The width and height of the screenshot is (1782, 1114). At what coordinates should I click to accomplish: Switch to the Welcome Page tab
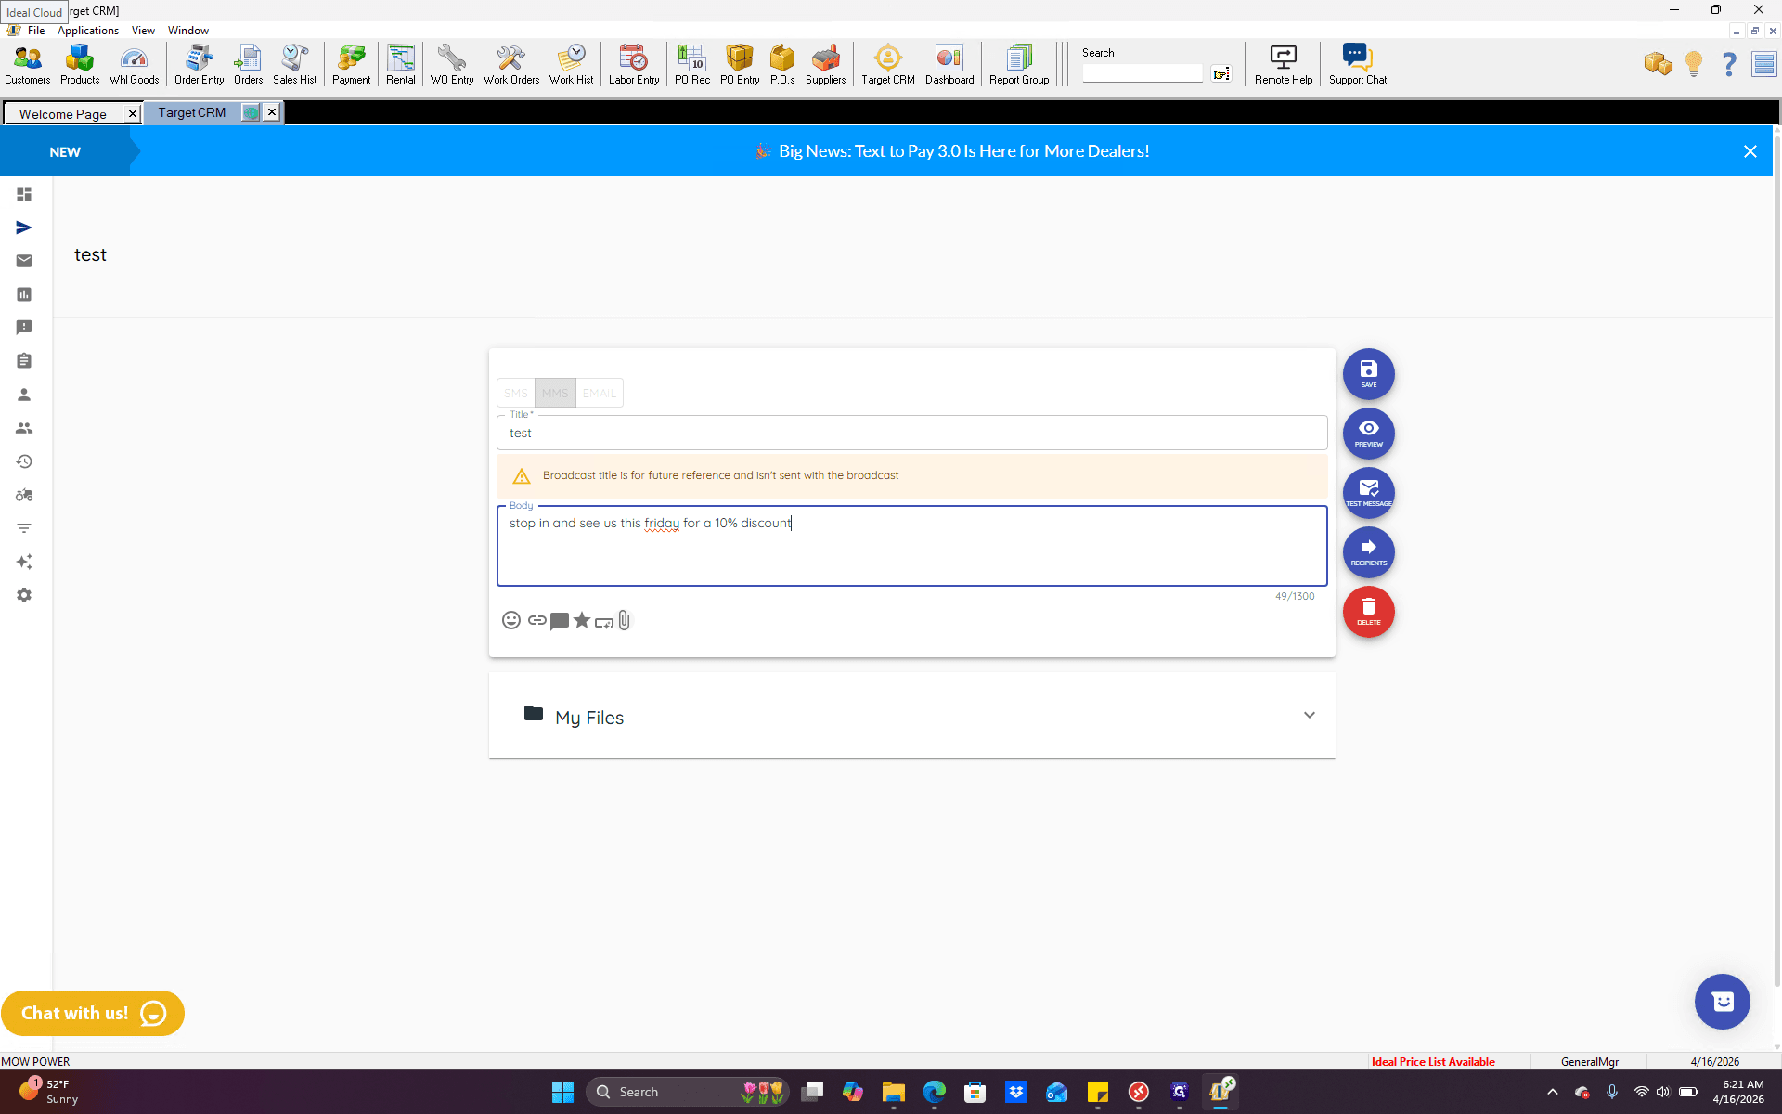pos(63,113)
